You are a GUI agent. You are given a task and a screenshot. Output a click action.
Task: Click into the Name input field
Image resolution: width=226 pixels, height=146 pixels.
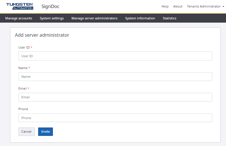115,77
